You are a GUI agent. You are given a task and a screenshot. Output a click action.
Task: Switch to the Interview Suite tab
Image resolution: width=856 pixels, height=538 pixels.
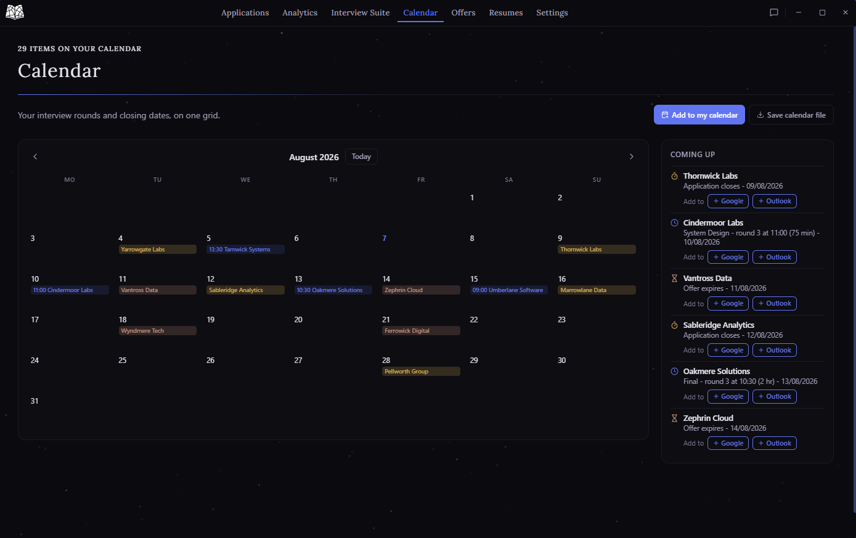coord(361,12)
